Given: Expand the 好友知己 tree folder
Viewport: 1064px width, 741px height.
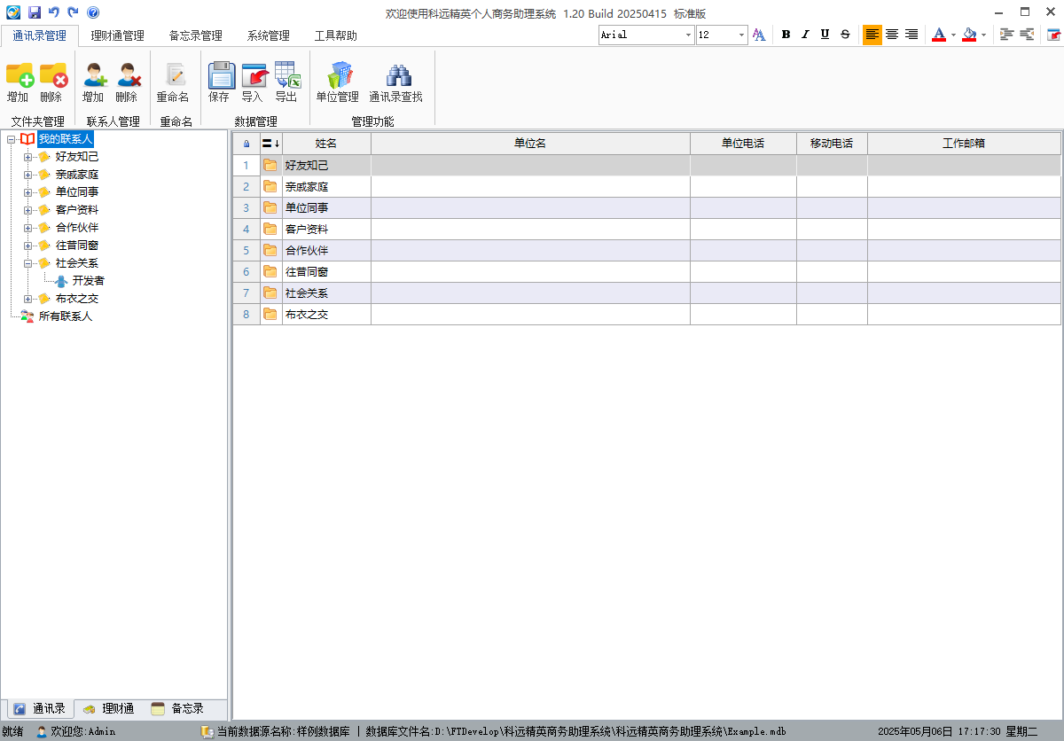Looking at the screenshot, I should [28, 157].
